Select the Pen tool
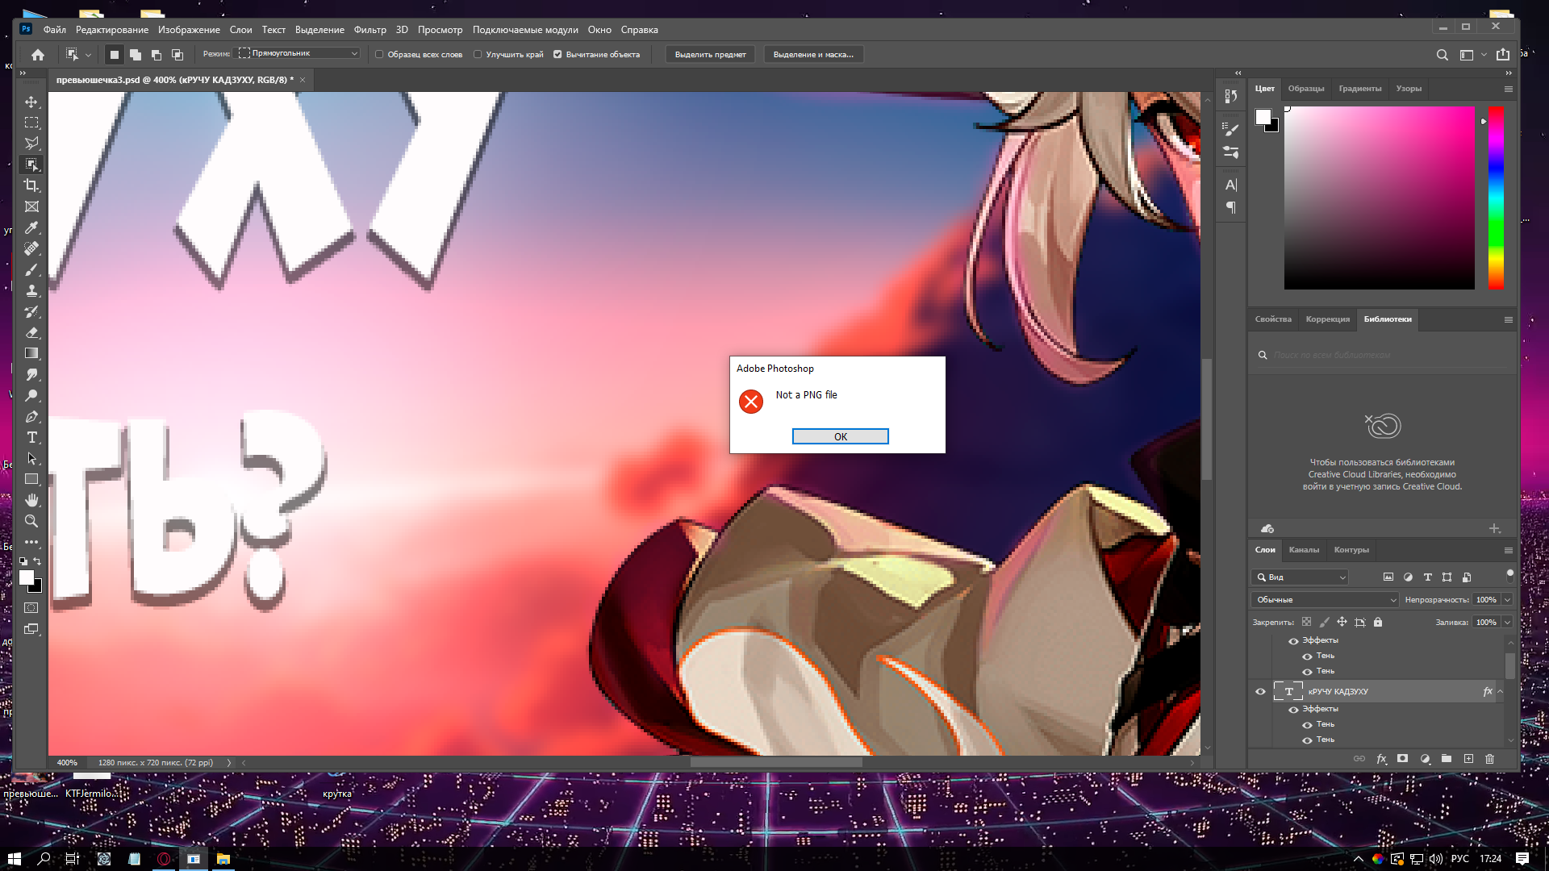This screenshot has width=1549, height=871. (x=31, y=416)
